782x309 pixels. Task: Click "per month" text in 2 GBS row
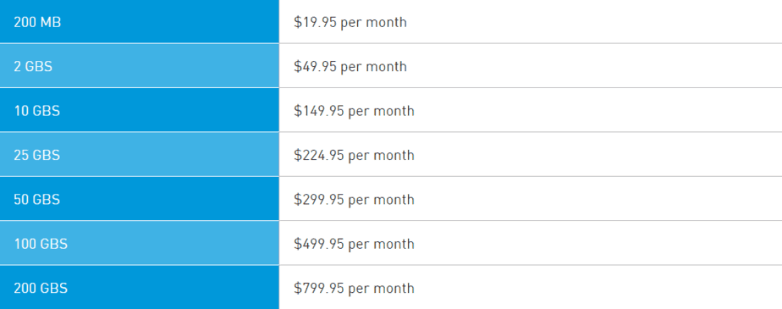[x=373, y=67]
